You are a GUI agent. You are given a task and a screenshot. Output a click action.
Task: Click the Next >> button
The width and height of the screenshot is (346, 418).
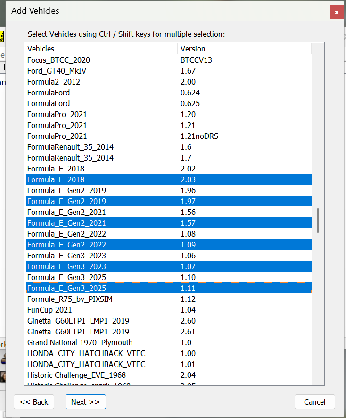click(x=85, y=402)
